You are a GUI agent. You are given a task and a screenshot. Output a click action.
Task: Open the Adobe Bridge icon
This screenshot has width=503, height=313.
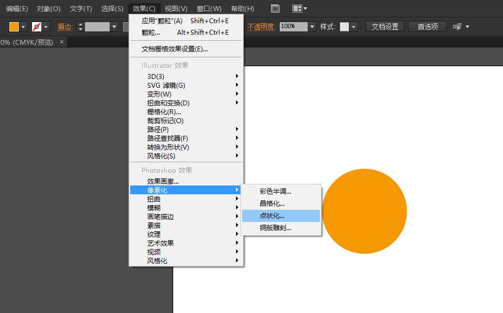(275, 9)
